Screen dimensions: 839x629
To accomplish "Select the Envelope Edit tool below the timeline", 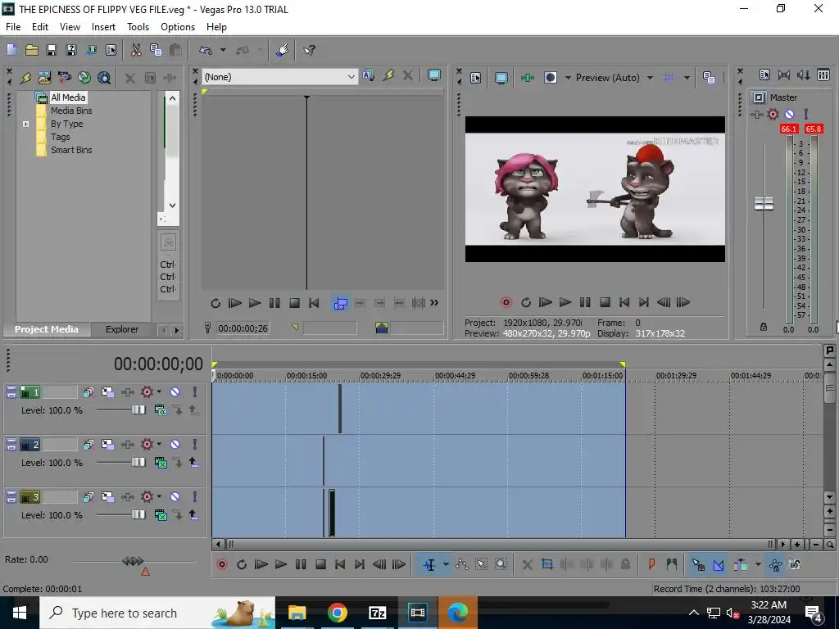I will 462,564.
